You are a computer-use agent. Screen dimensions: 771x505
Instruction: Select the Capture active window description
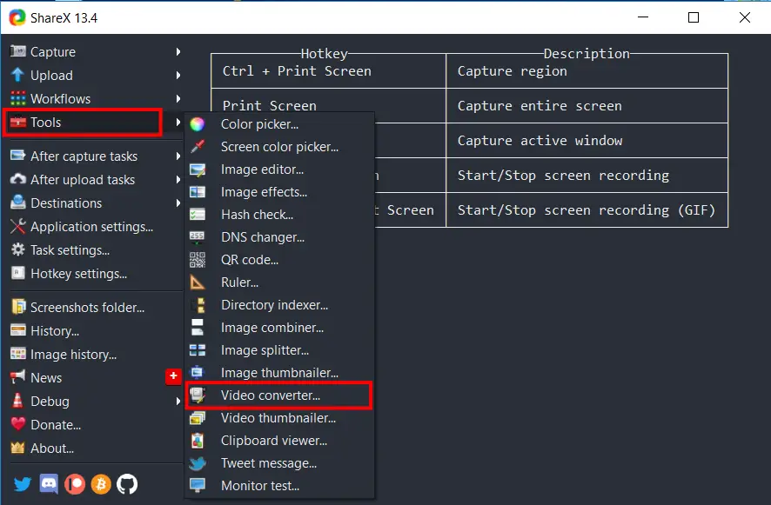click(587, 141)
